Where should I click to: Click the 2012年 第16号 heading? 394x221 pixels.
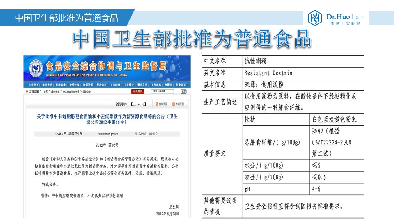pos(107,145)
